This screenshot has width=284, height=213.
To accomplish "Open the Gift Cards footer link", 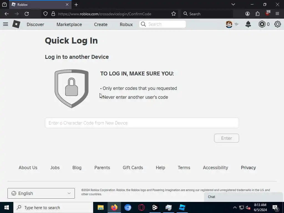I will 133,168.
